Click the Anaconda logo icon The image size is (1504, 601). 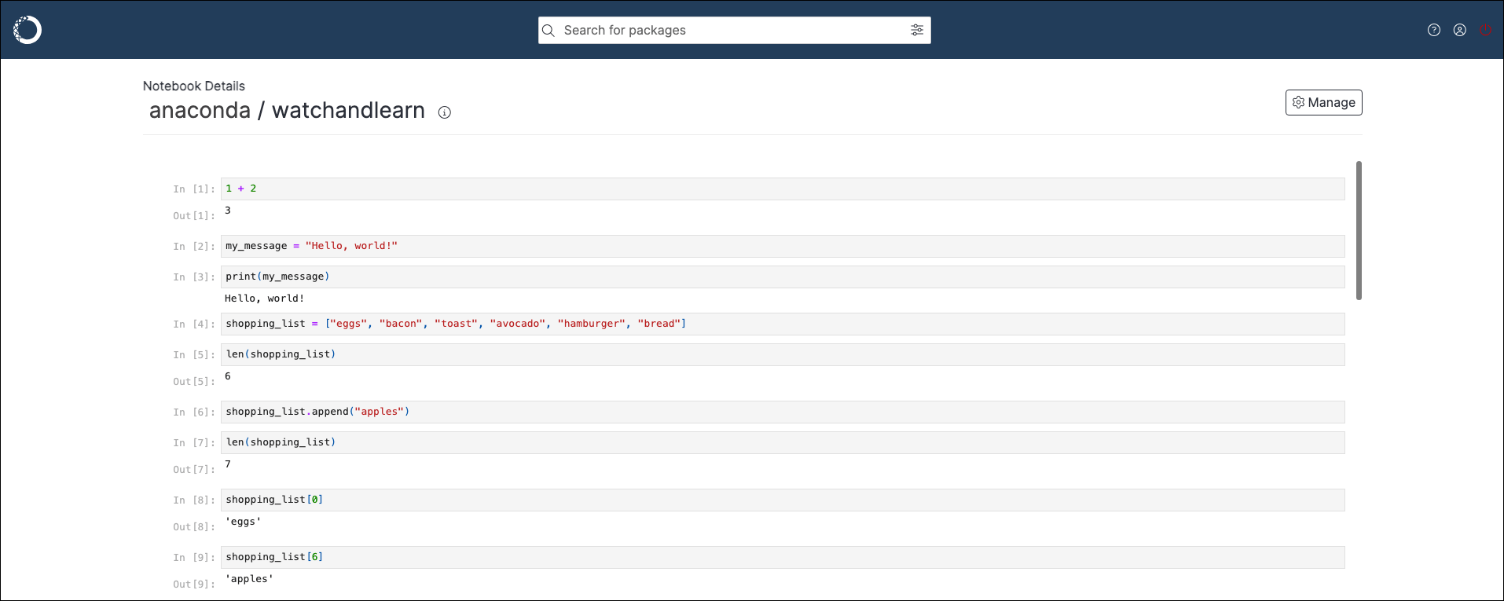[28, 30]
